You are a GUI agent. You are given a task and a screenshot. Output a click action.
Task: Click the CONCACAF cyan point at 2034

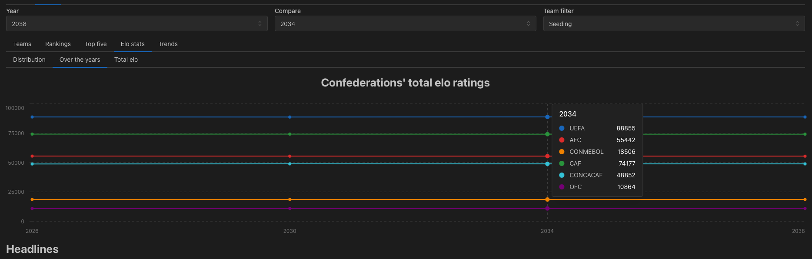547,164
